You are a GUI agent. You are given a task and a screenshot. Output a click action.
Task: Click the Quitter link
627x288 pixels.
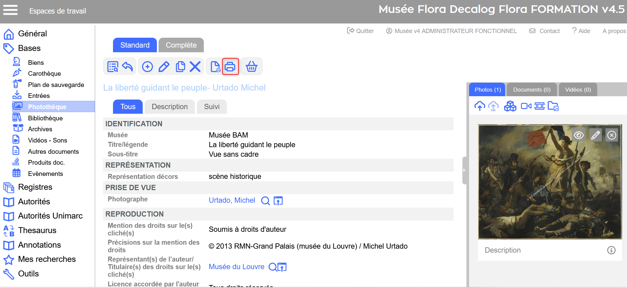pos(360,31)
